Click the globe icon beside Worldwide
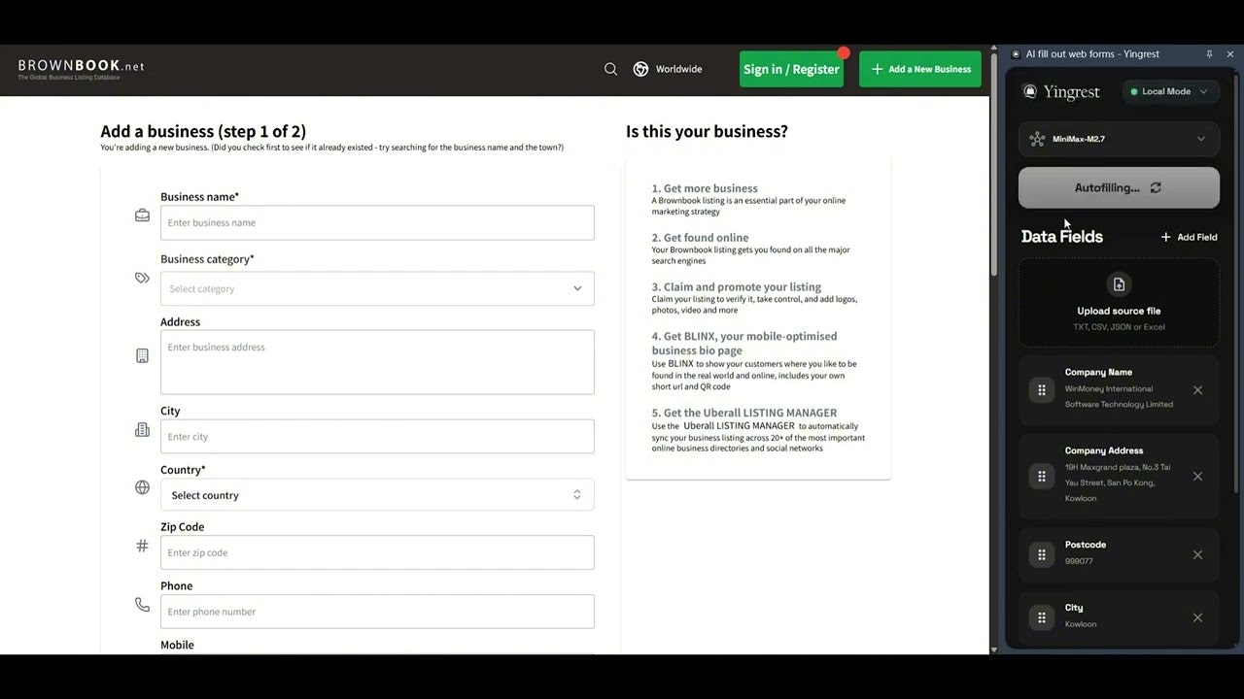The width and height of the screenshot is (1244, 699). (640, 69)
